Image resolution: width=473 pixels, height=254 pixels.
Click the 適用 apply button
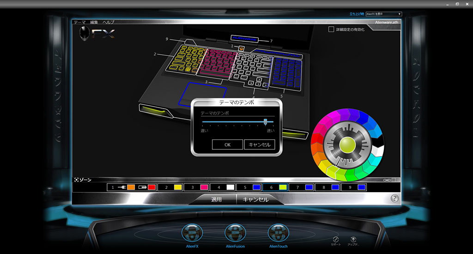(x=216, y=200)
